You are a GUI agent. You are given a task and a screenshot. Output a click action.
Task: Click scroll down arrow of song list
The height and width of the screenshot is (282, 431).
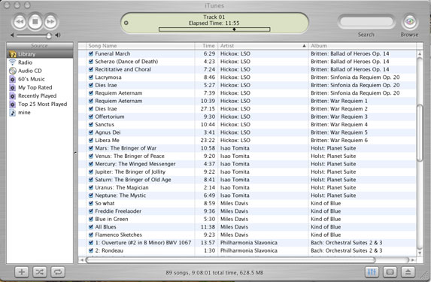[420, 253]
